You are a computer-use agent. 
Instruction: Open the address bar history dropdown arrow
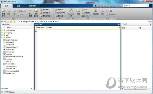click(148, 21)
